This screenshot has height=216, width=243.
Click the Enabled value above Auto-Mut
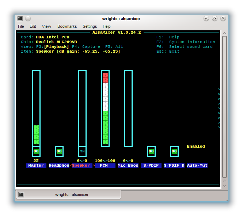[196, 147]
